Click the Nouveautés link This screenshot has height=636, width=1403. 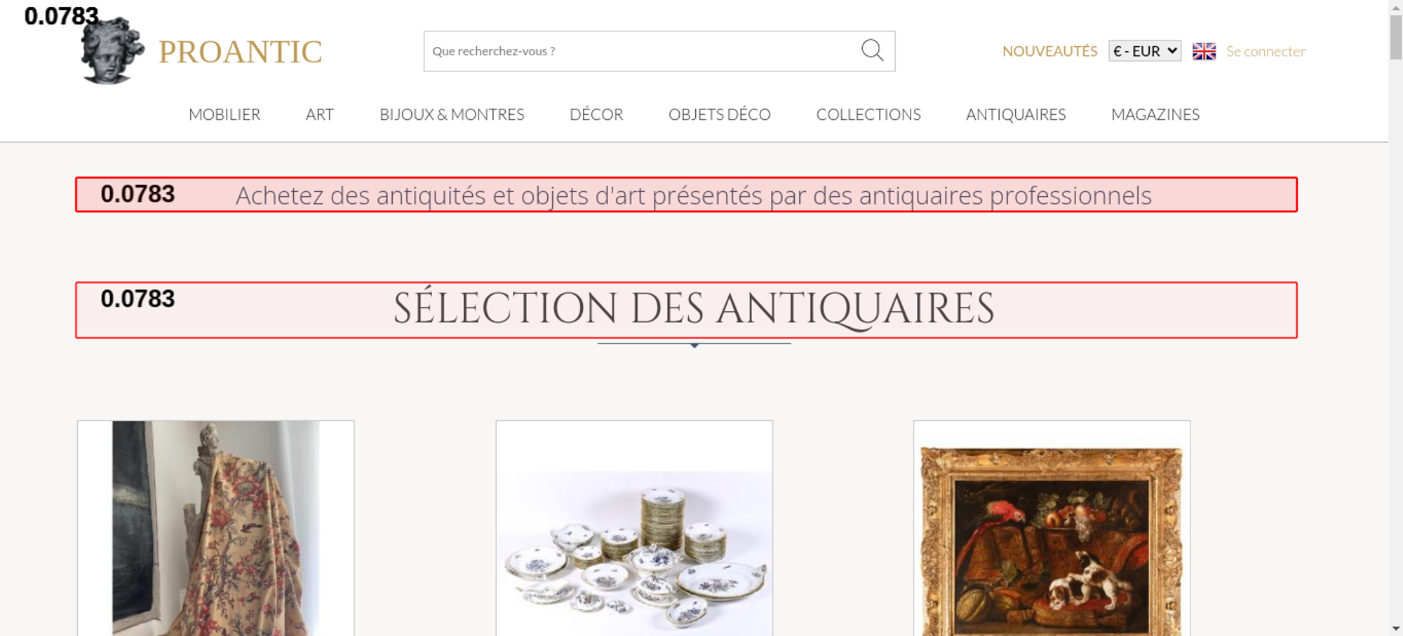(x=1049, y=51)
